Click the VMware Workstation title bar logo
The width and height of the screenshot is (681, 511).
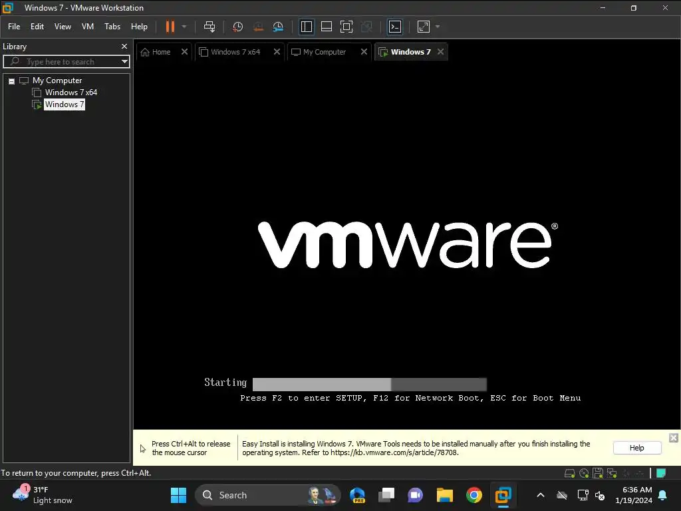(8, 8)
